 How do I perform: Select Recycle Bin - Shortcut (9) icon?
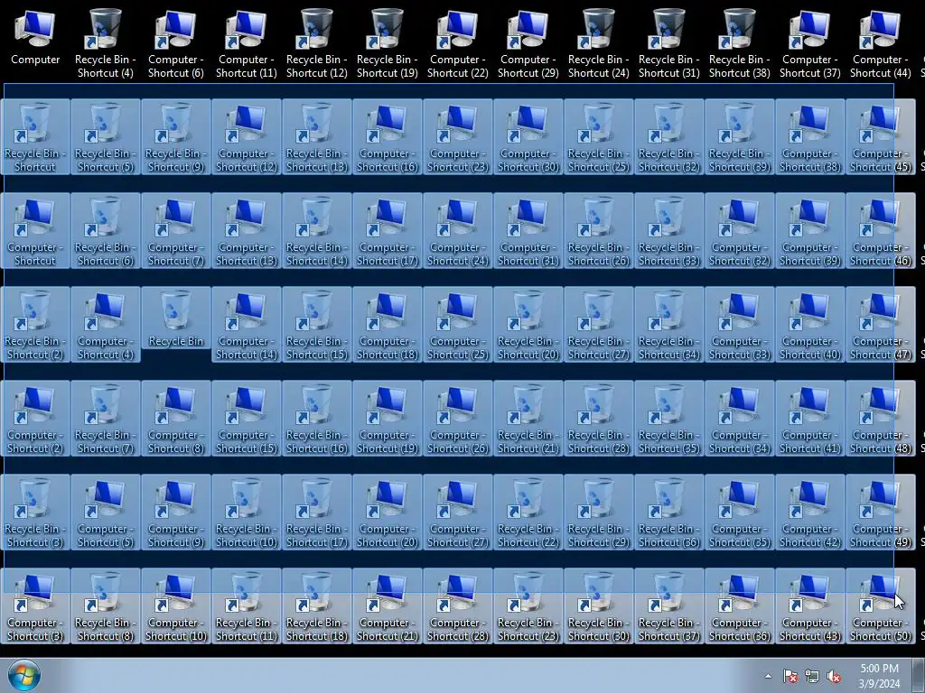coord(176,137)
